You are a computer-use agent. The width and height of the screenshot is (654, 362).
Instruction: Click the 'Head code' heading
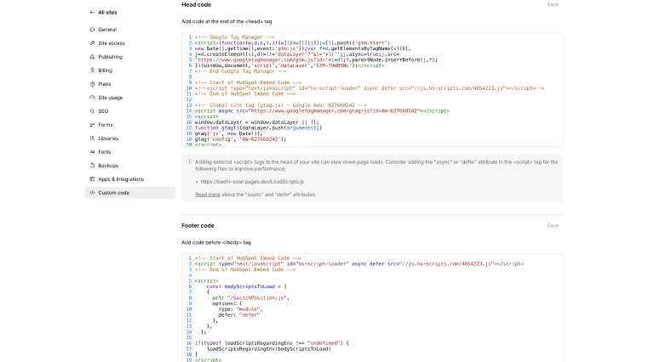(197, 4)
